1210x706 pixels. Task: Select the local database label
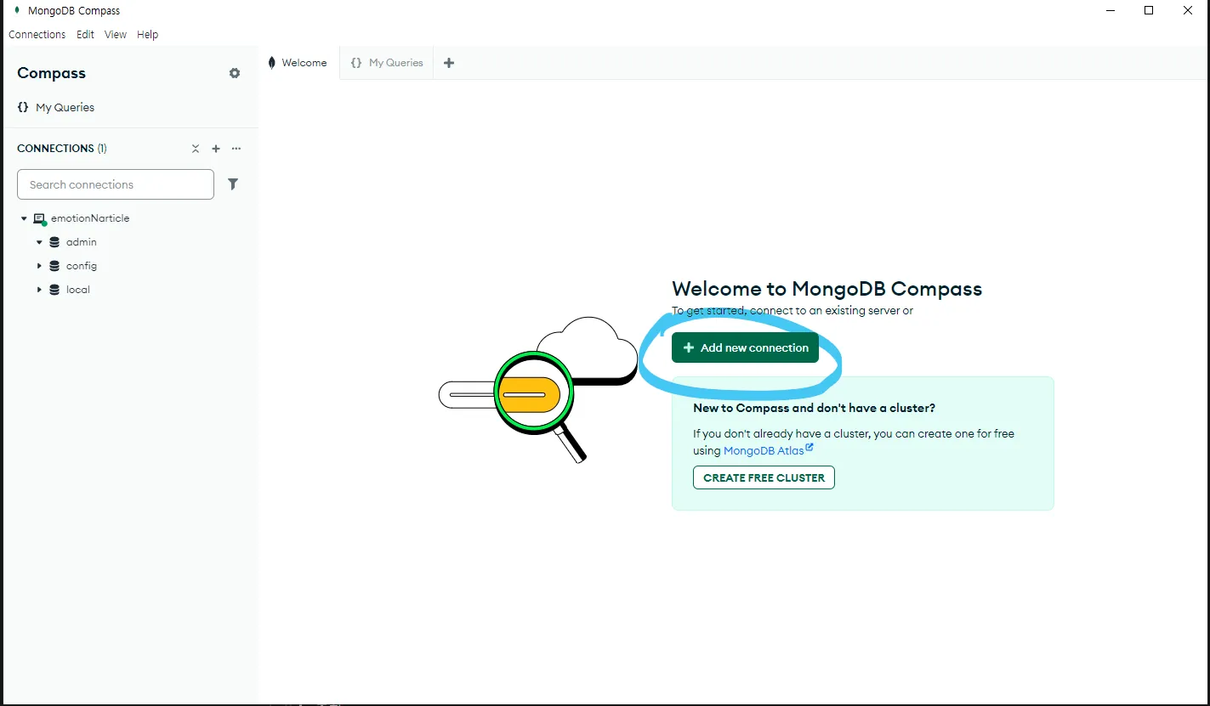point(78,290)
